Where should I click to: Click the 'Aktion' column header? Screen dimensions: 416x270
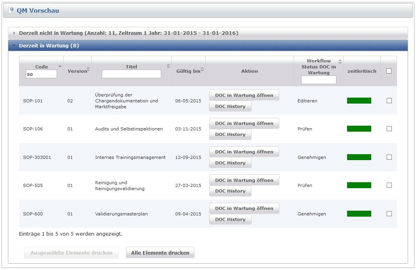pos(249,71)
